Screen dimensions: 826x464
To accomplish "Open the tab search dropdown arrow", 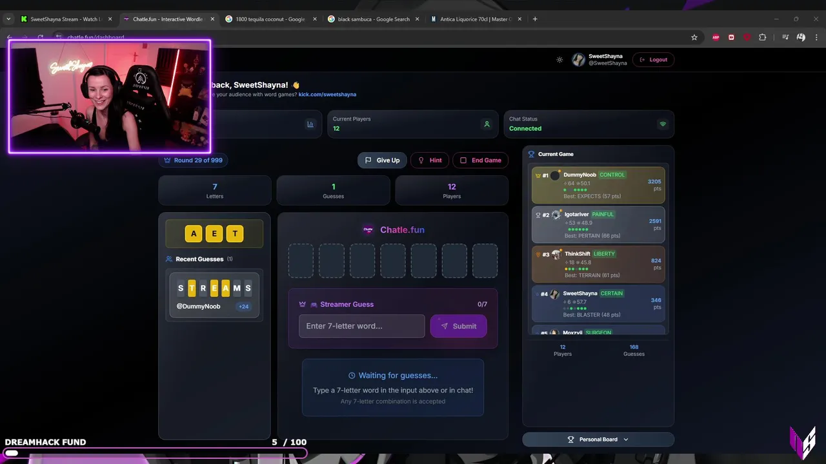I will coord(8,19).
